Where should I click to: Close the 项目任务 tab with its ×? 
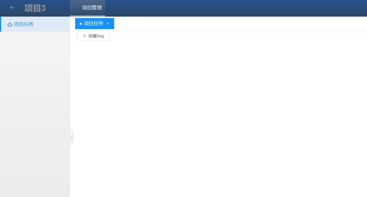107,24
